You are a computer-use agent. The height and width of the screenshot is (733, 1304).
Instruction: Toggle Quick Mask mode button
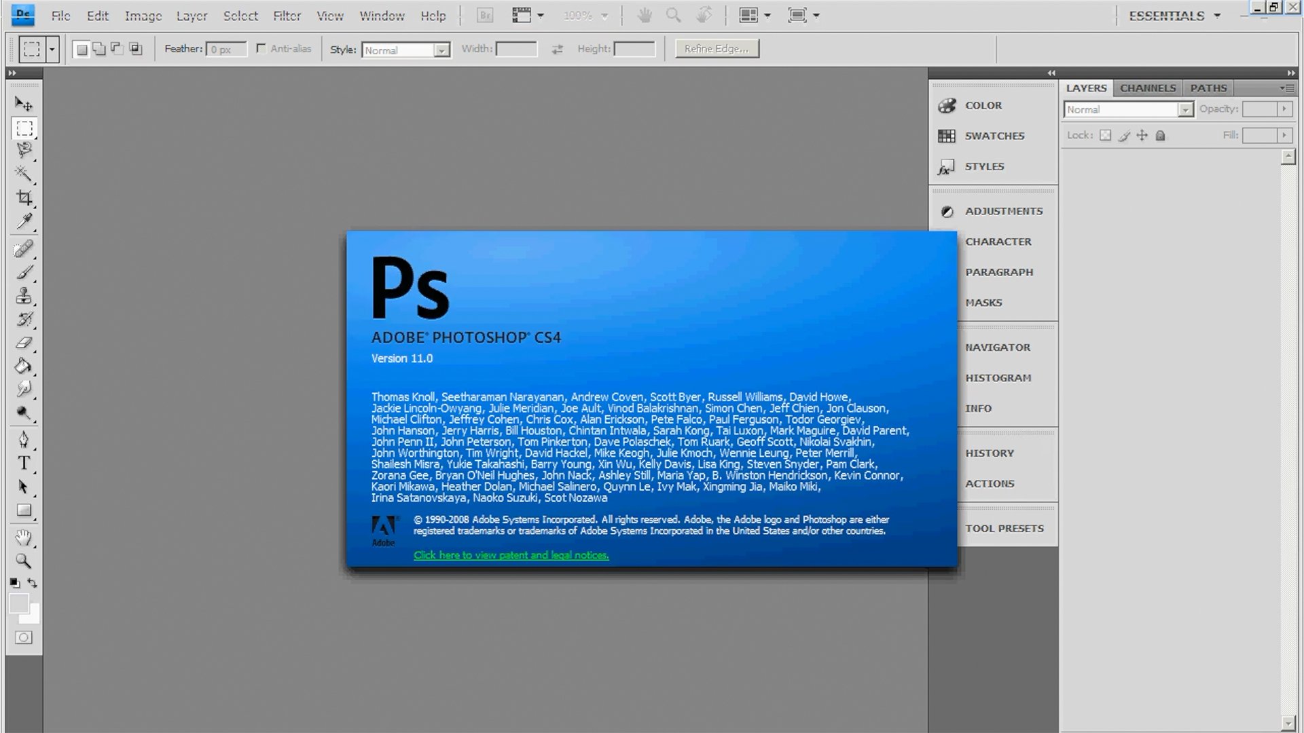point(24,637)
